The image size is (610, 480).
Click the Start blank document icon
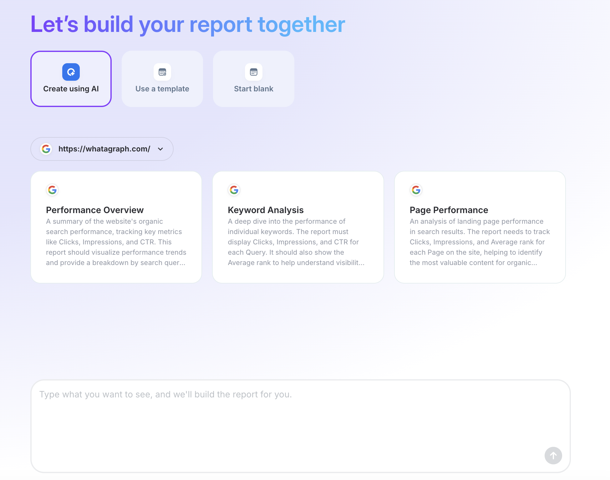[x=253, y=72]
